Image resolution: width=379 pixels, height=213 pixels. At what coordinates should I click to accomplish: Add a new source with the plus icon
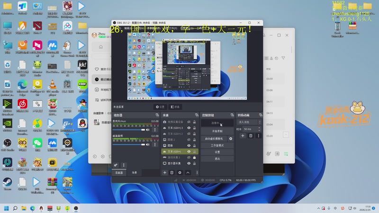click(164, 172)
